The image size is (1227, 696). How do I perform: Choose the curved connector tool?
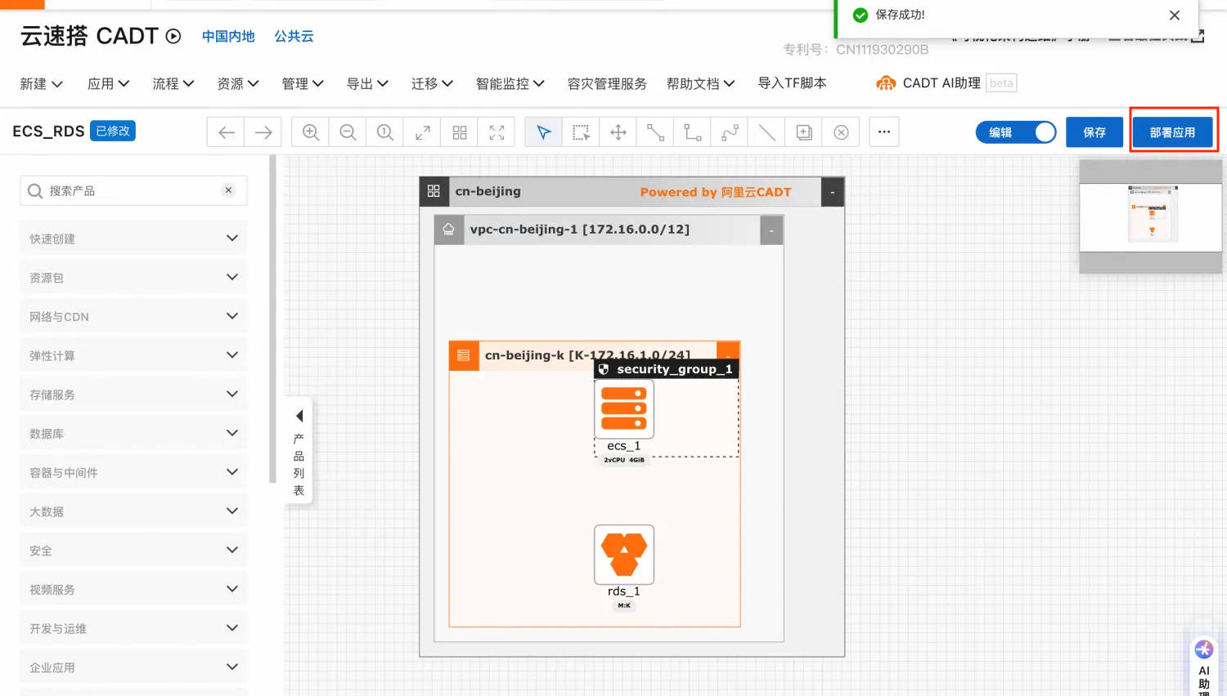[730, 132]
